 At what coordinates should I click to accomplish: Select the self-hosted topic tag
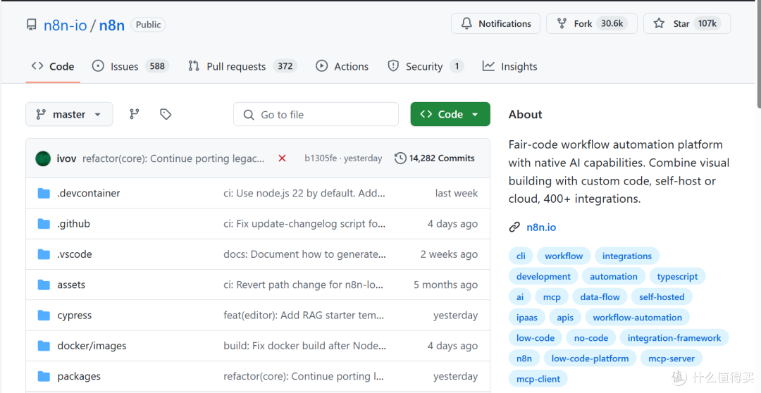click(662, 297)
